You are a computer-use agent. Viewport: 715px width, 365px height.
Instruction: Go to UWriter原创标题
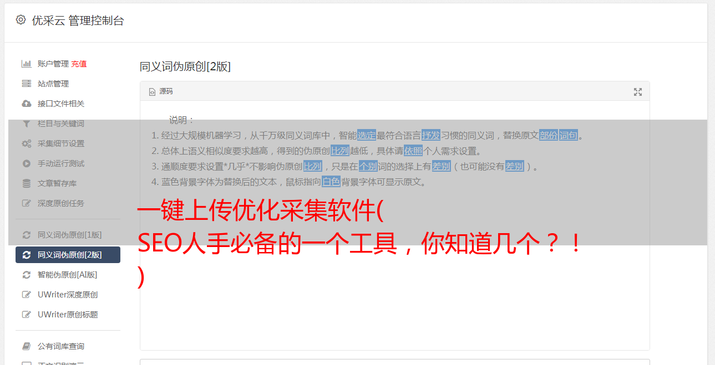tap(68, 315)
